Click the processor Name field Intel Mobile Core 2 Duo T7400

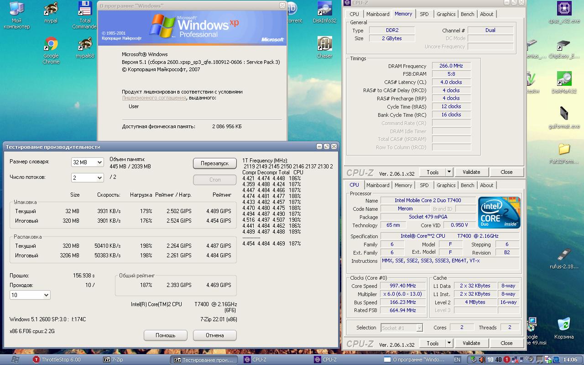tap(428, 200)
